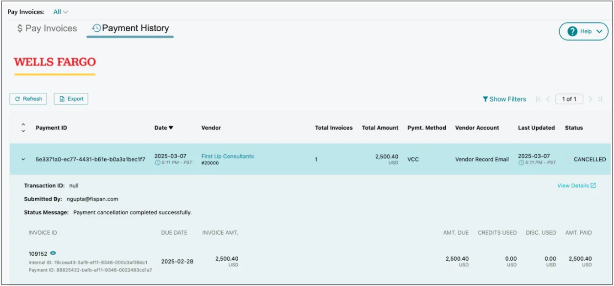Click the external link icon by View Details
The image size is (614, 286).
click(x=593, y=185)
